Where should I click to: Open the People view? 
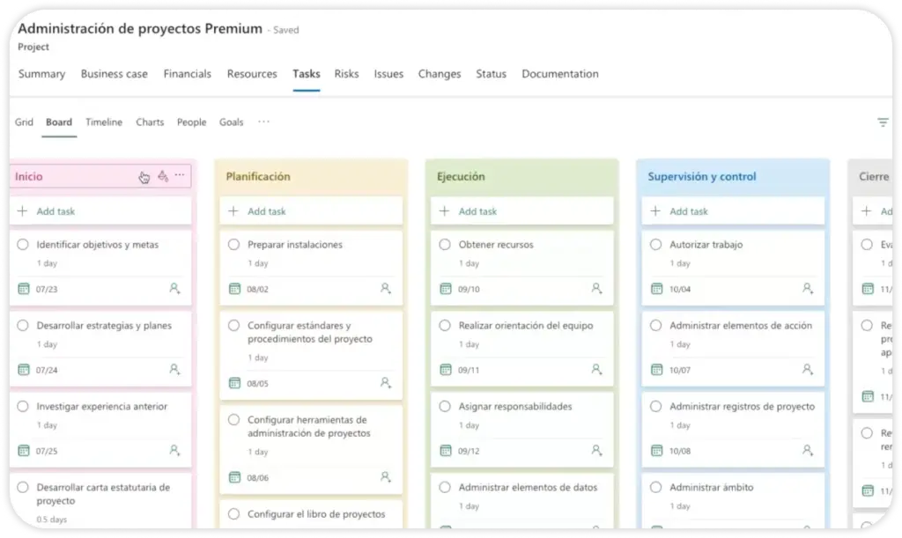pyautogui.click(x=191, y=122)
